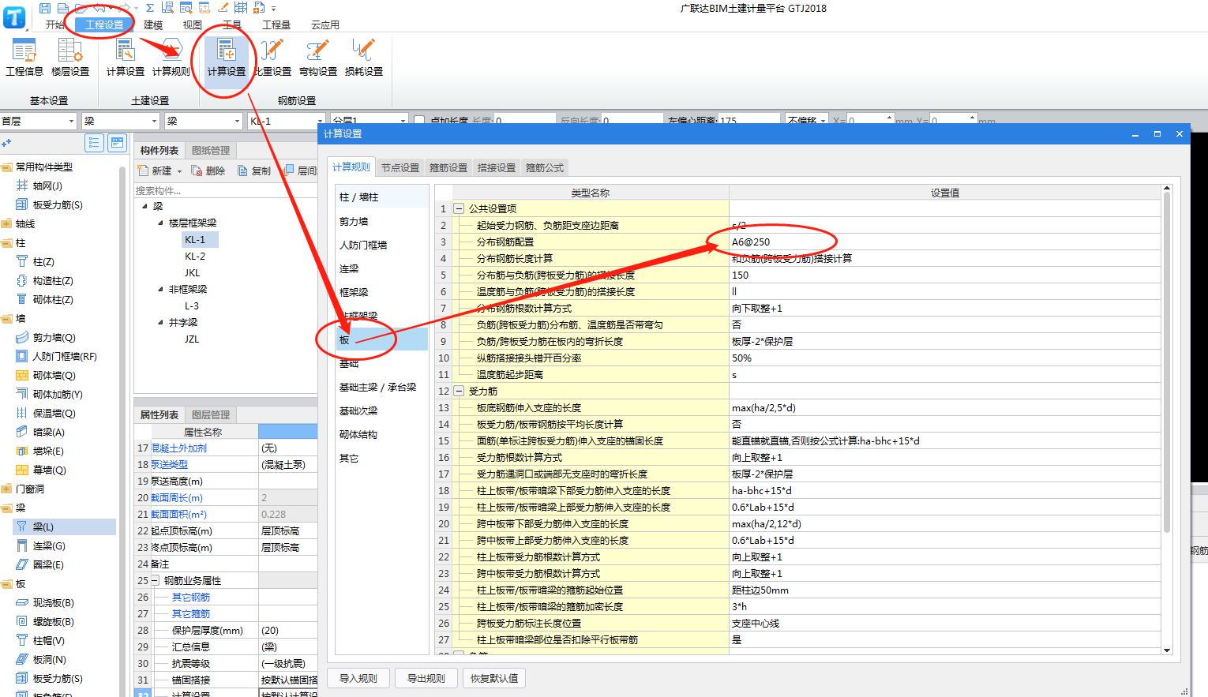Viewport: 1208px width, 697px height.
Task: Click 导出规则 button
Action: pyautogui.click(x=426, y=678)
